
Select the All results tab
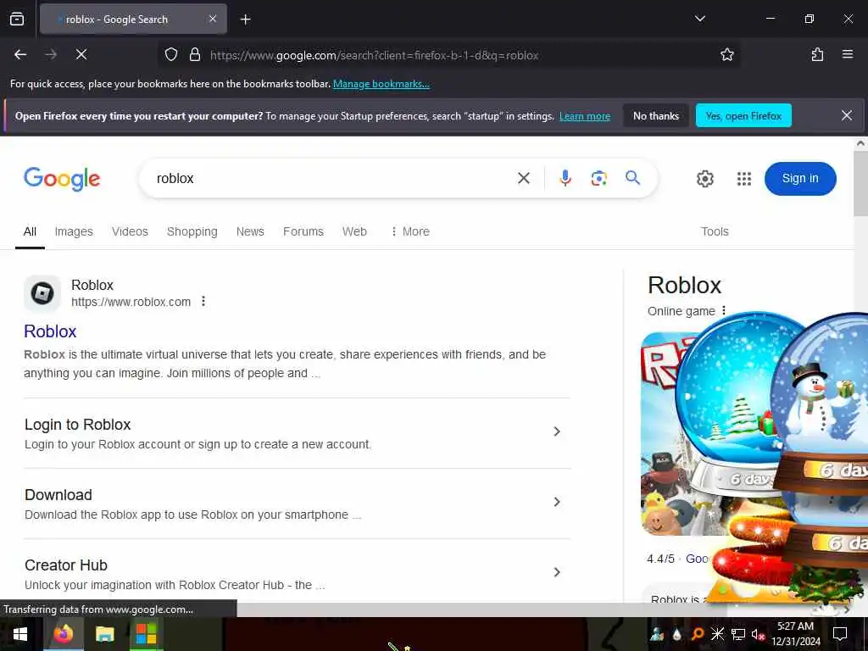(30, 231)
